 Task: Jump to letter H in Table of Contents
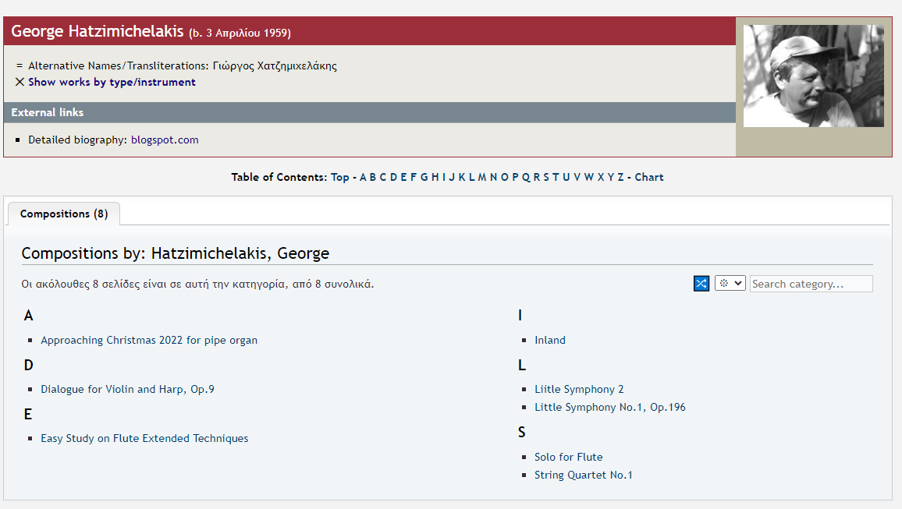click(435, 177)
